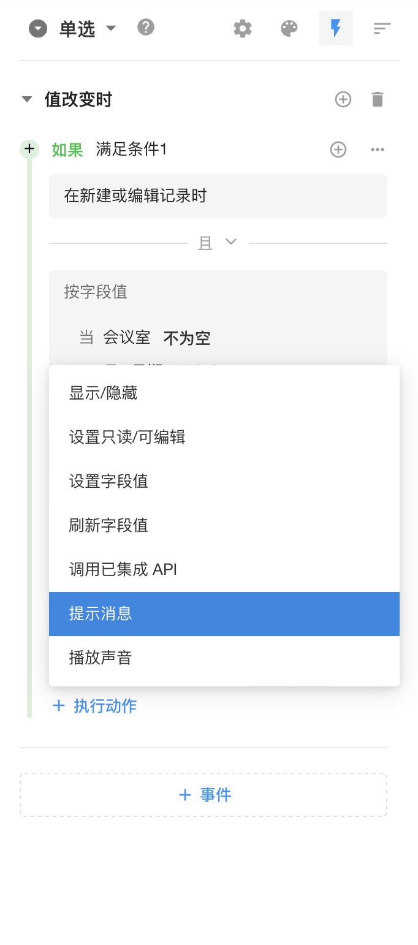Choose 提示消息 in the action menu
The width and height of the screenshot is (418, 945).
pyautogui.click(x=101, y=614)
